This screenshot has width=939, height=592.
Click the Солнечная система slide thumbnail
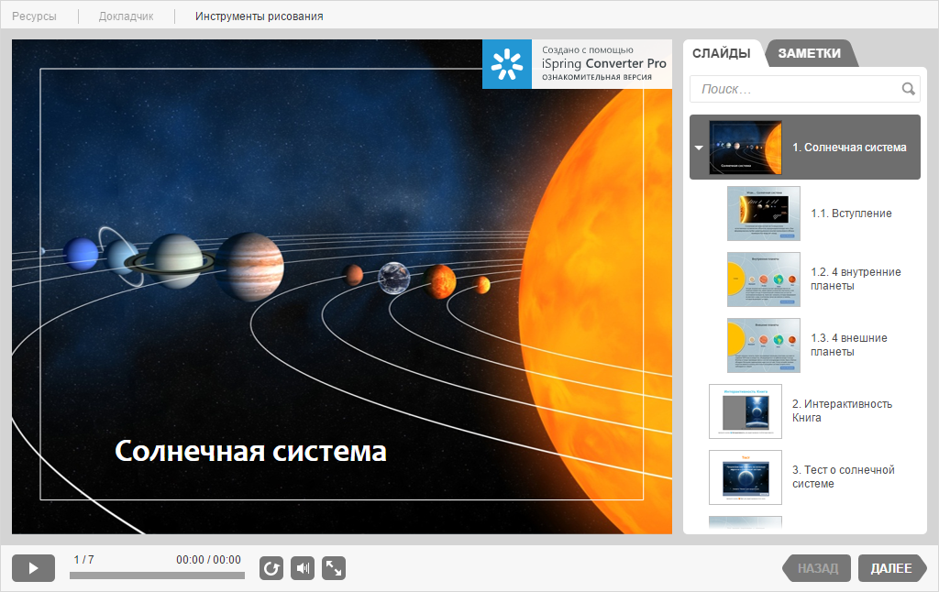point(746,148)
